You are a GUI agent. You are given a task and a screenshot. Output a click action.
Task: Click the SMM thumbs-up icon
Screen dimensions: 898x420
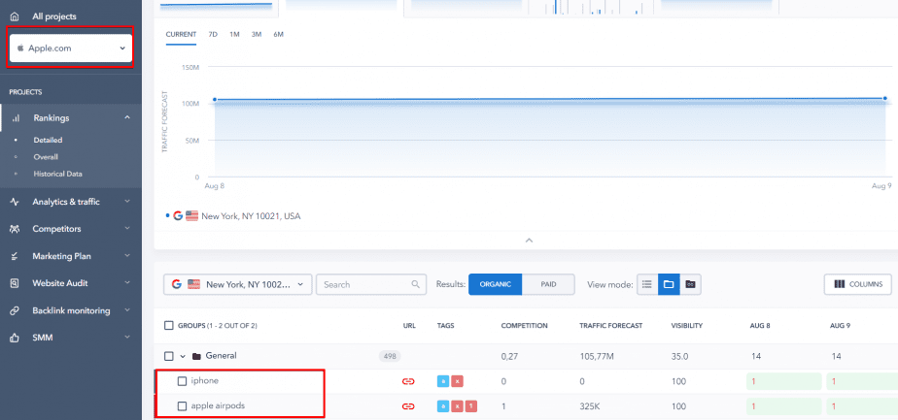point(15,338)
